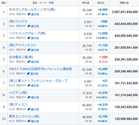Open the 東京エレクトロン(株) stock link
139x125 pixels.
pos(24,117)
